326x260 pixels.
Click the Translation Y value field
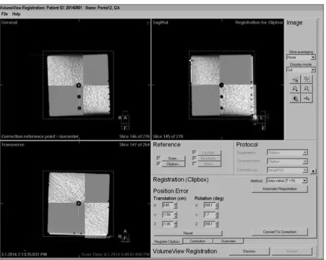pyautogui.click(x=168, y=215)
